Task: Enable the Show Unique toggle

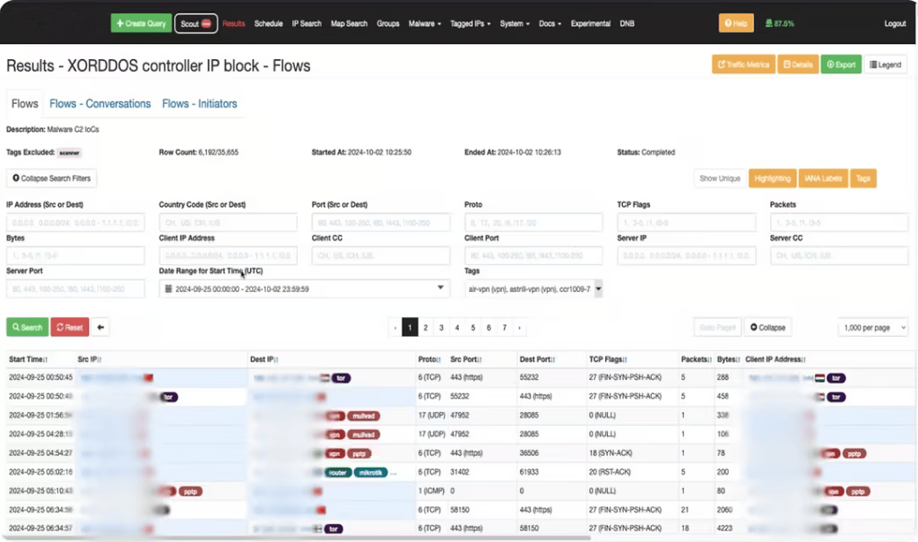Action: pos(720,178)
